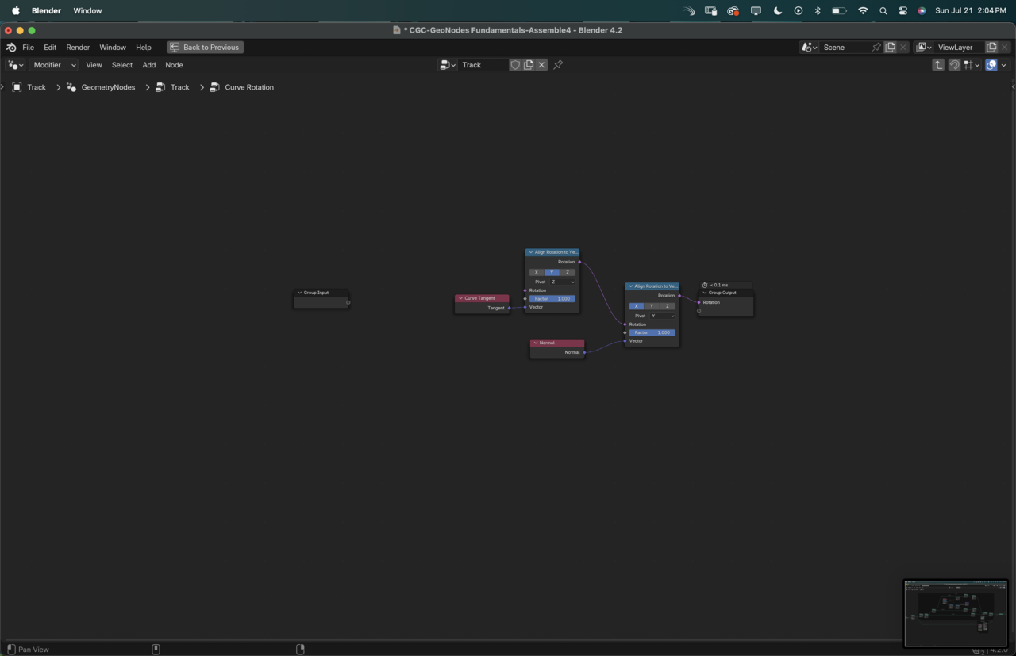Go to parent node tree

click(938, 65)
